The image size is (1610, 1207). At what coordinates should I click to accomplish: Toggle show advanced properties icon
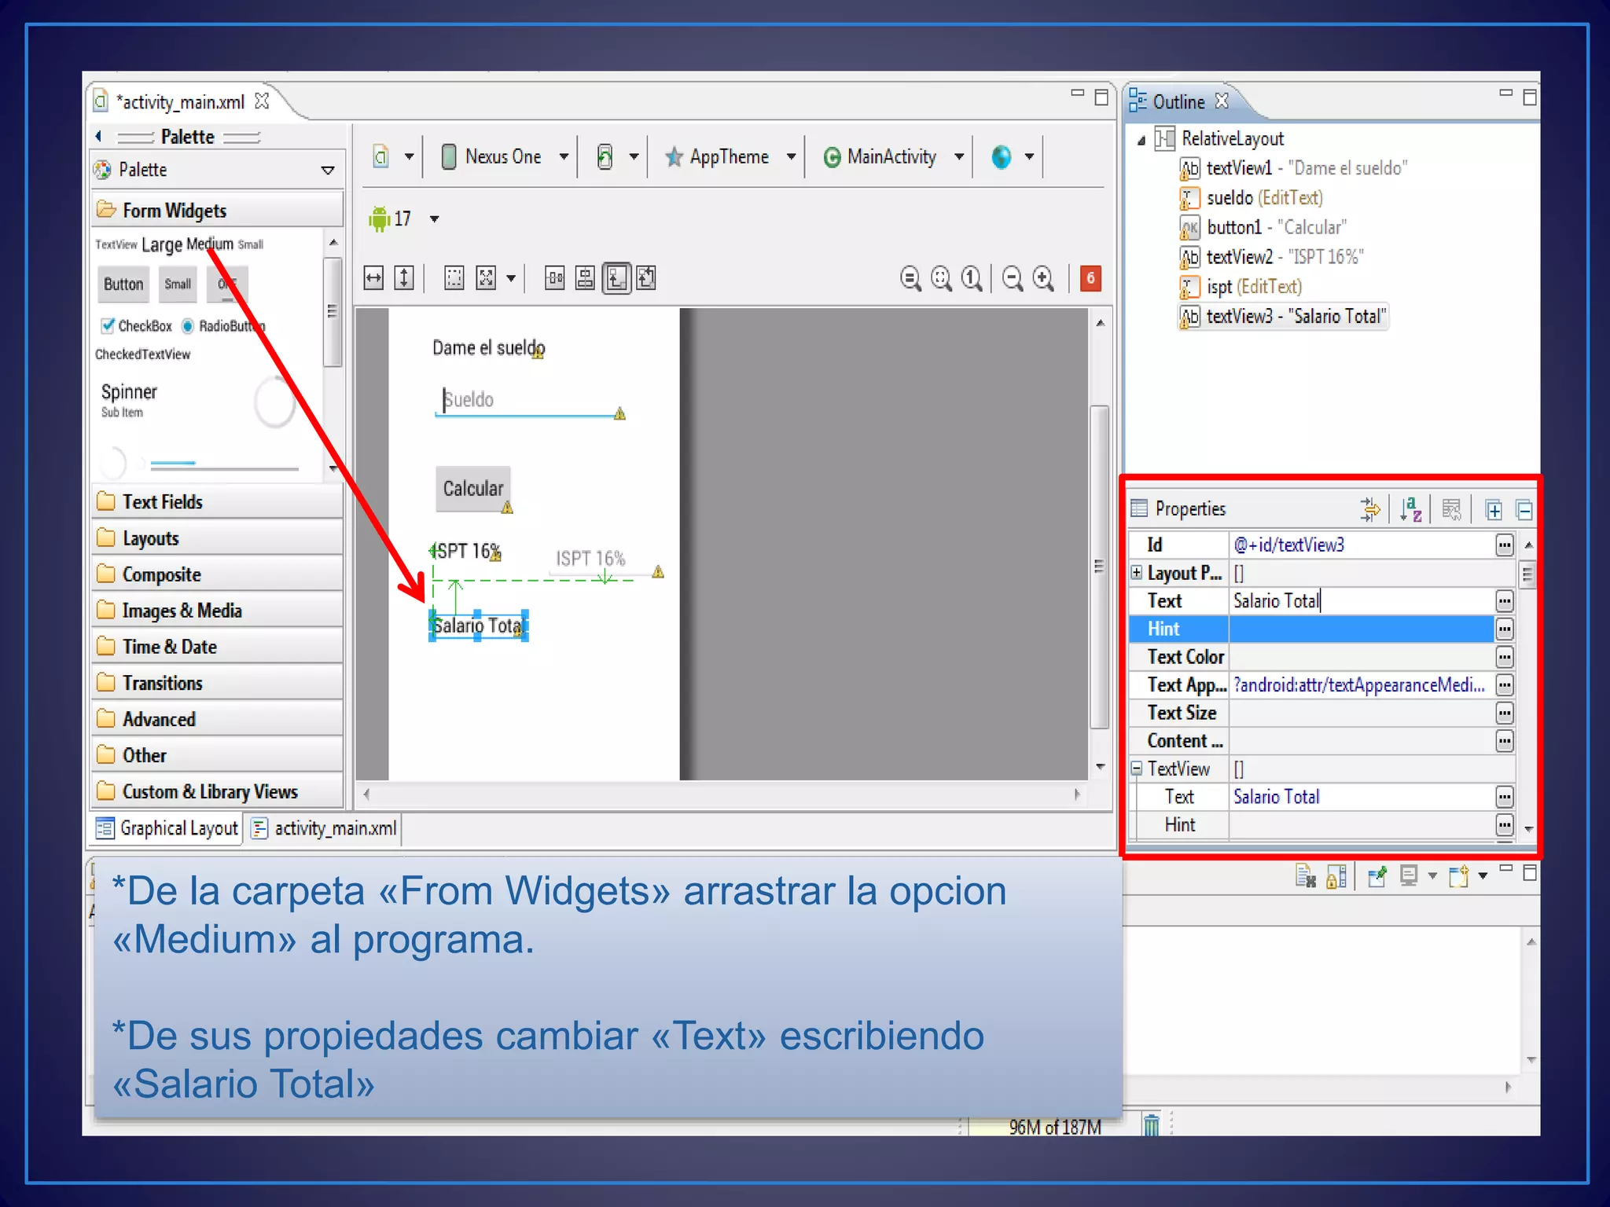click(x=1370, y=509)
